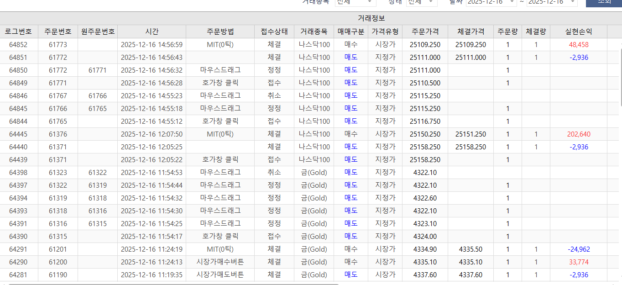Viewport: 622px width, 285px height.
Task: Click realized loss -24,962
Action: pyautogui.click(x=579, y=249)
